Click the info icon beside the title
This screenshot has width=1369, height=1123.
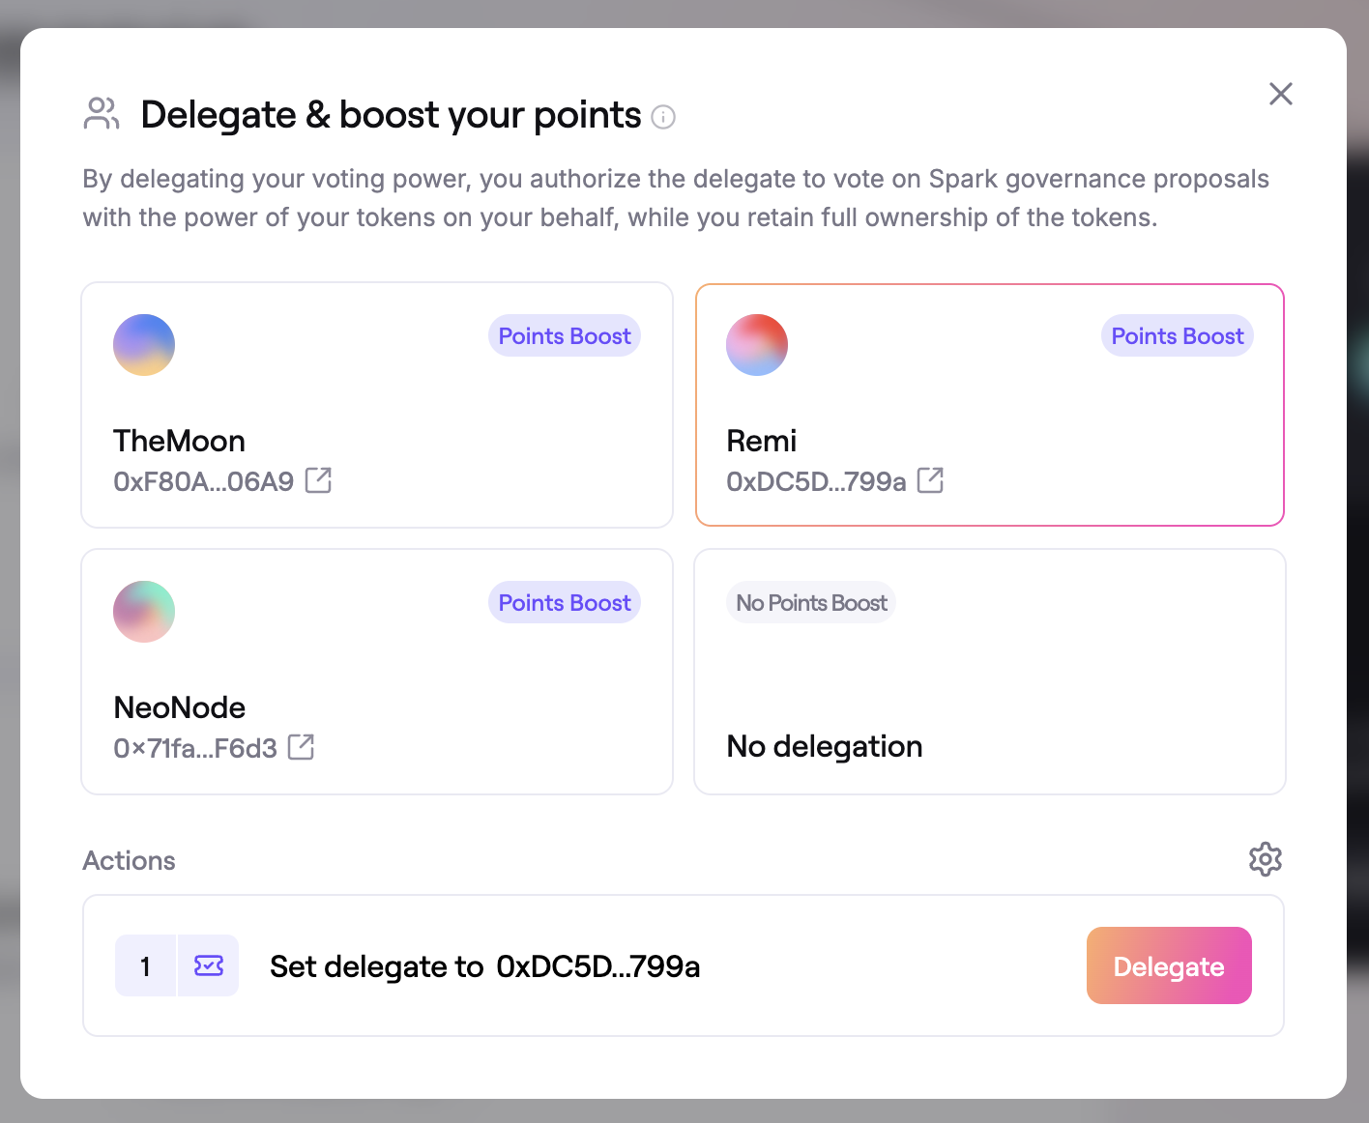(x=663, y=117)
